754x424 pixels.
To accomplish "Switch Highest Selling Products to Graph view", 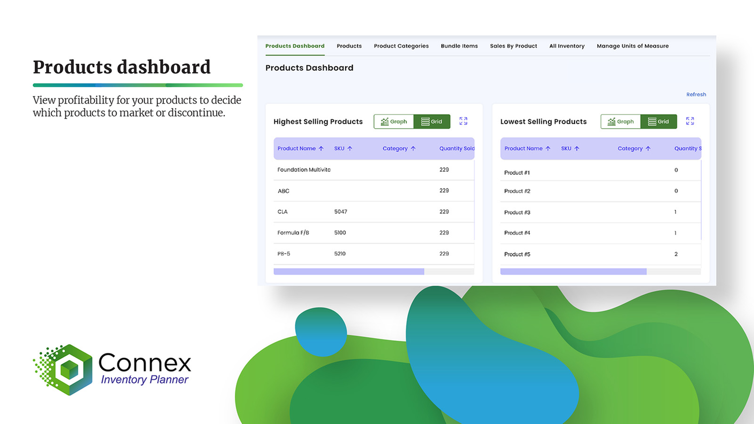I will (x=394, y=122).
